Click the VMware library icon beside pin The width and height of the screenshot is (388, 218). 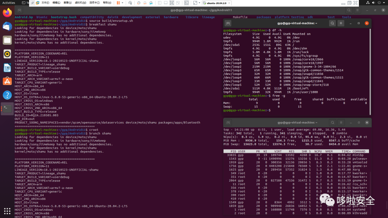(38, 3)
